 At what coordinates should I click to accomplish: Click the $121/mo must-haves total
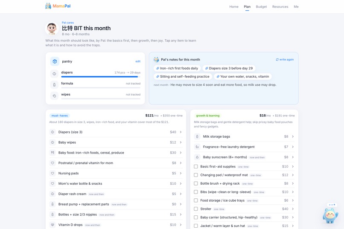pos(152,116)
